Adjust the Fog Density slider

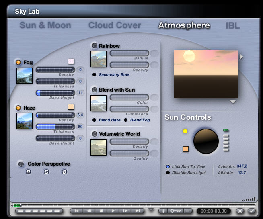[55, 70]
